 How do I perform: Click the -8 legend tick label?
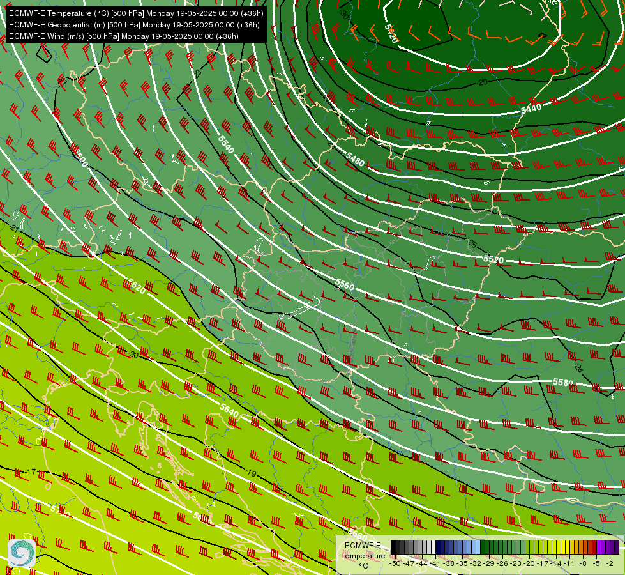pos(583,563)
